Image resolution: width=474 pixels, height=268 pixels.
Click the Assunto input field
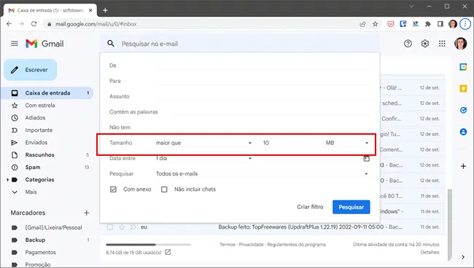pos(263,96)
